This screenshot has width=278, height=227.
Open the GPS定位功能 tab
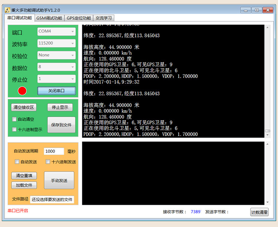(x=79, y=18)
